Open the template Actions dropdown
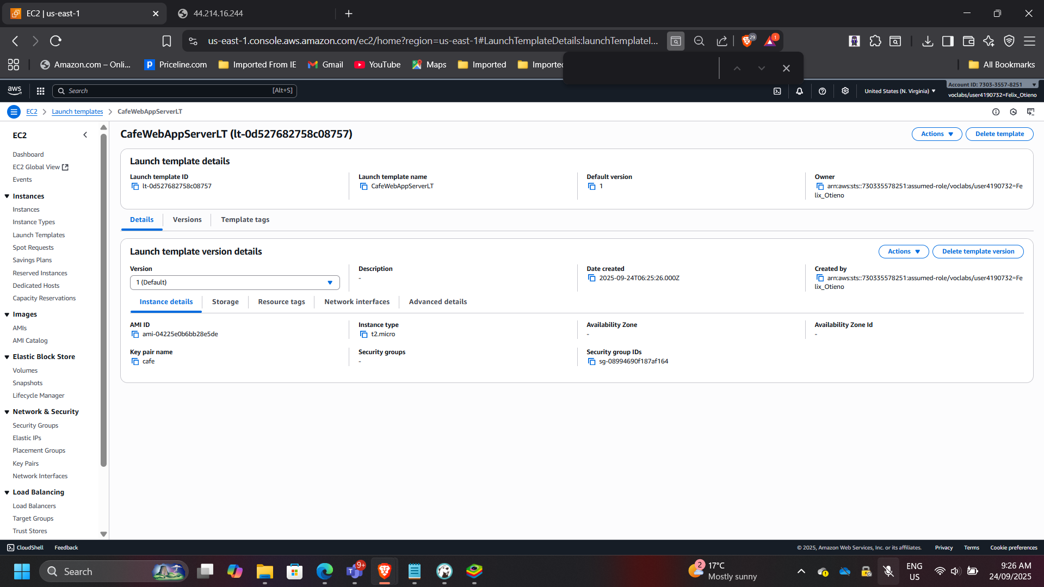 coord(936,134)
